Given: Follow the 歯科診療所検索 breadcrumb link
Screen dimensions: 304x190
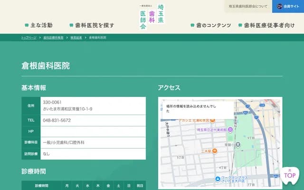Looking at the screenshot, I should tap(53, 38).
